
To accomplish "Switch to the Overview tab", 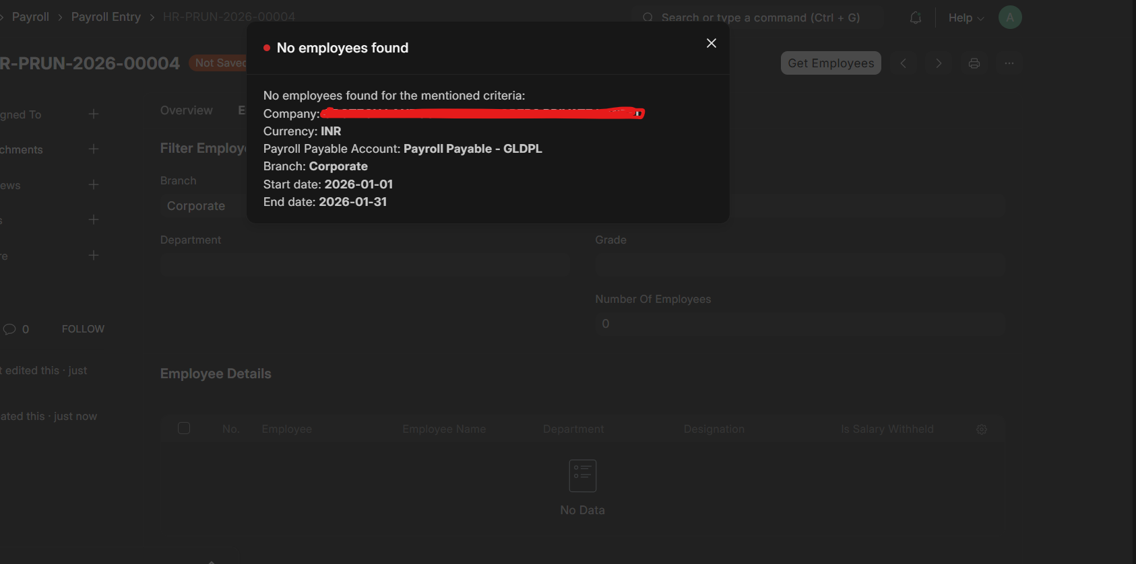I will [186, 110].
